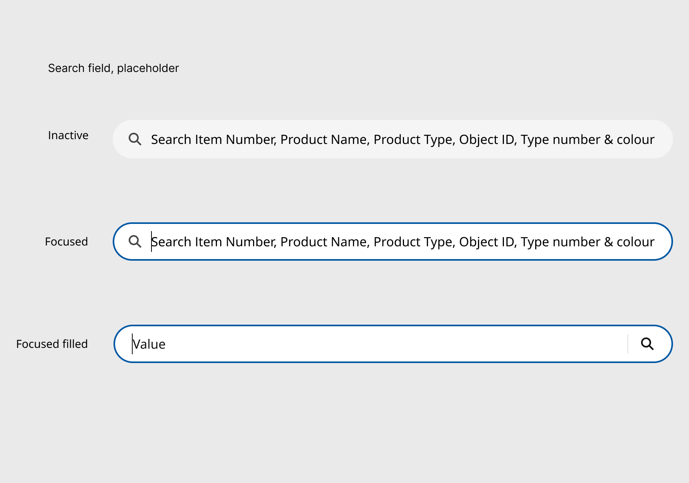Click the magnifier icon in the Focused field
Screen dimensions: 689x483
pyautogui.click(x=135, y=241)
